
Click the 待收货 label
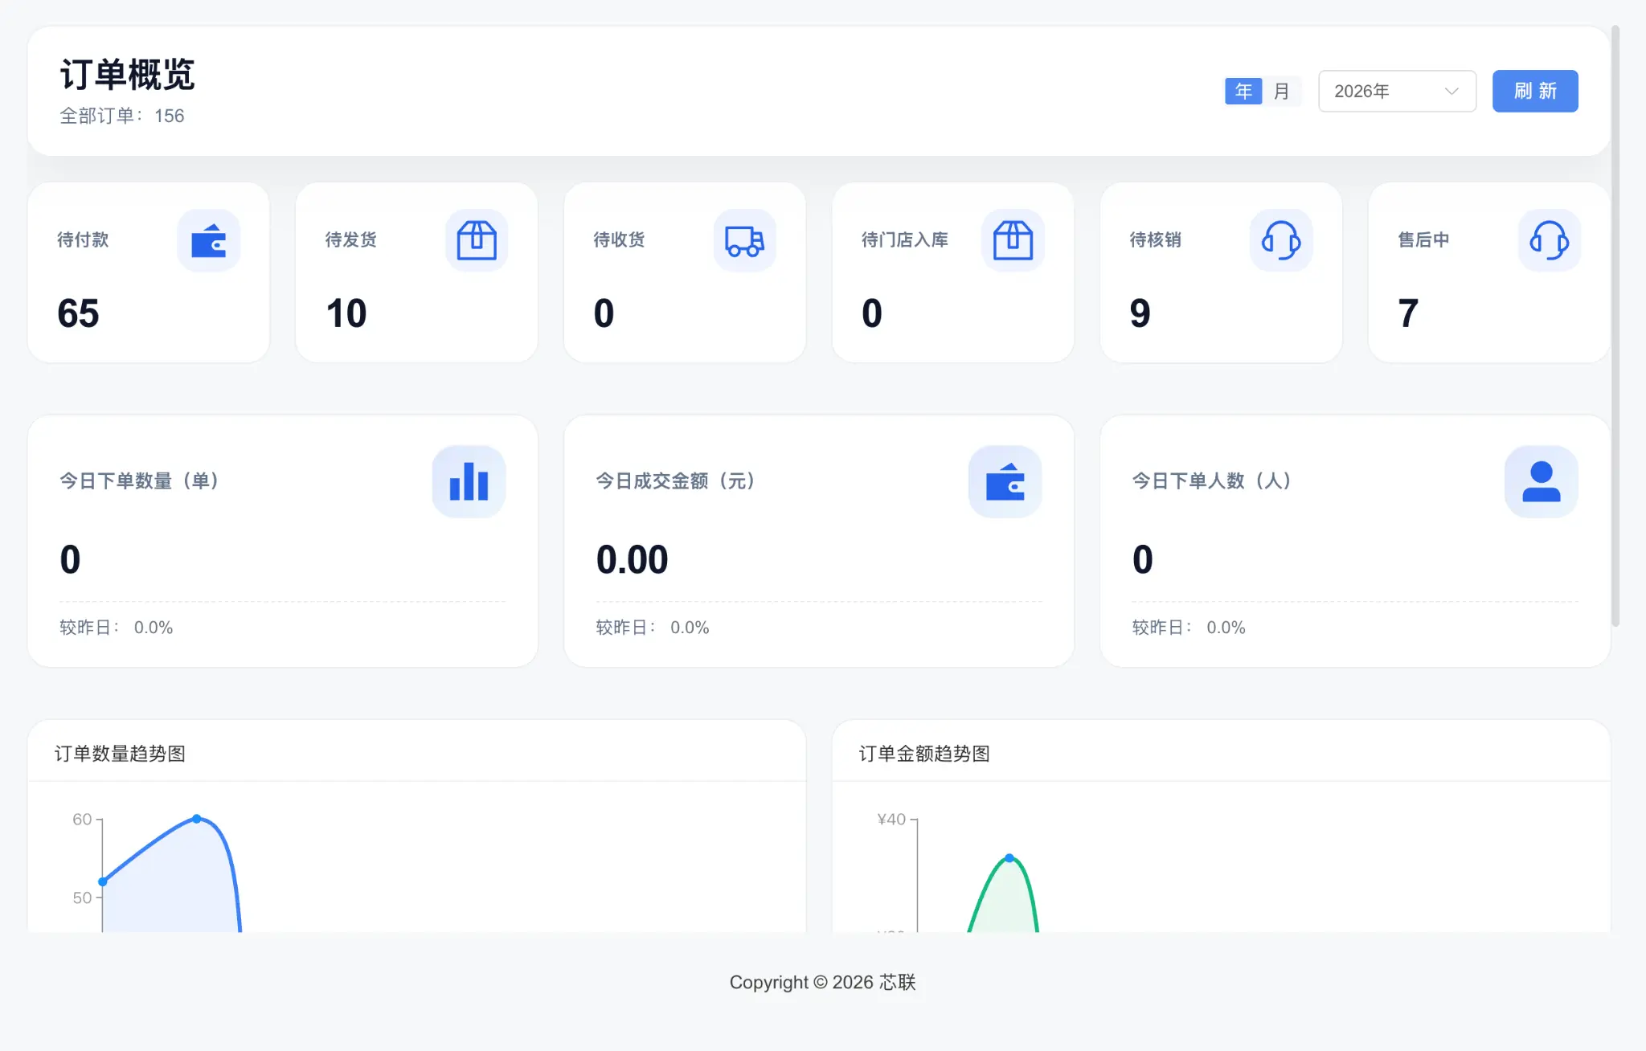tap(619, 239)
